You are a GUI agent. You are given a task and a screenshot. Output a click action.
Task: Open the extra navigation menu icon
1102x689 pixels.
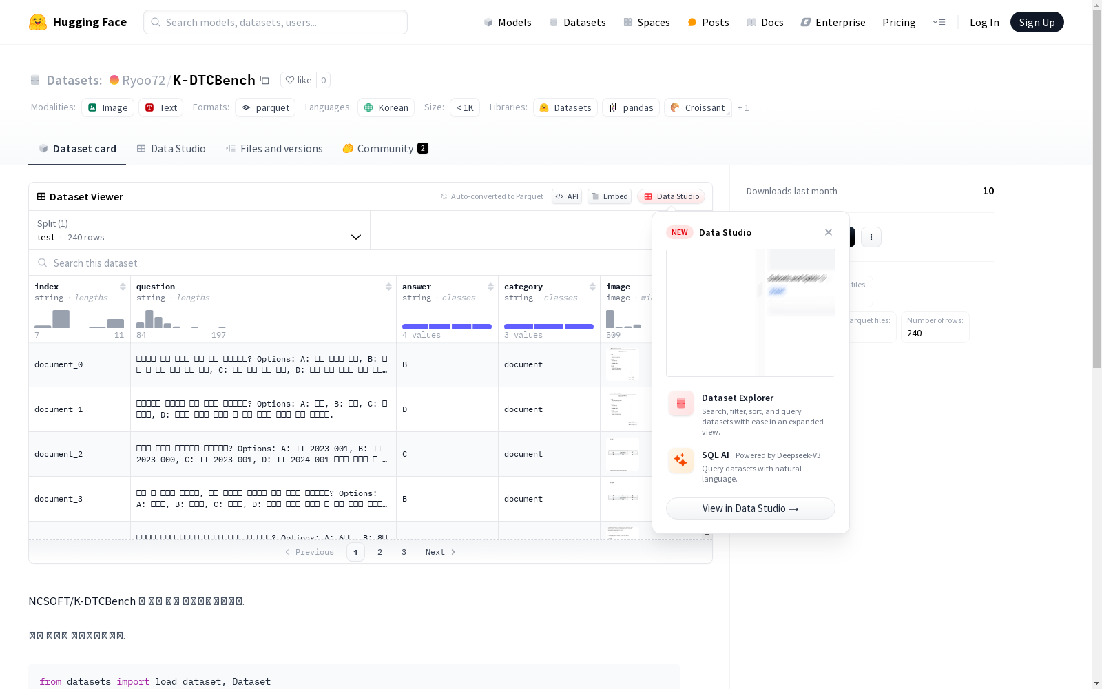(x=939, y=22)
